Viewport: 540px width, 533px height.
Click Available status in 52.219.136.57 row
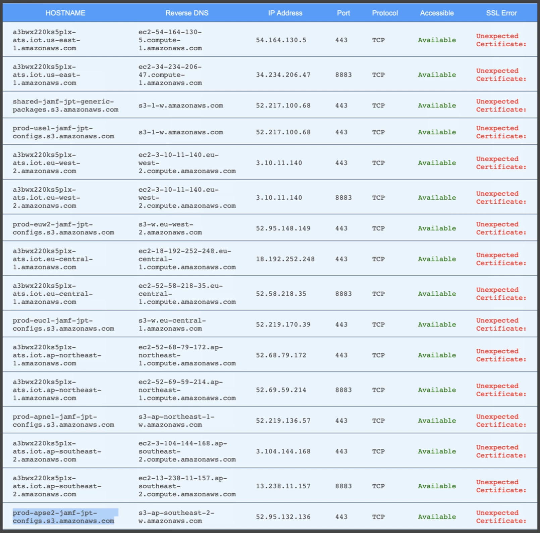coord(437,421)
